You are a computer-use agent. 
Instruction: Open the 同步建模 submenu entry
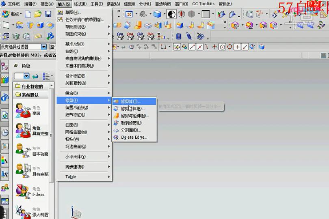pos(75,167)
